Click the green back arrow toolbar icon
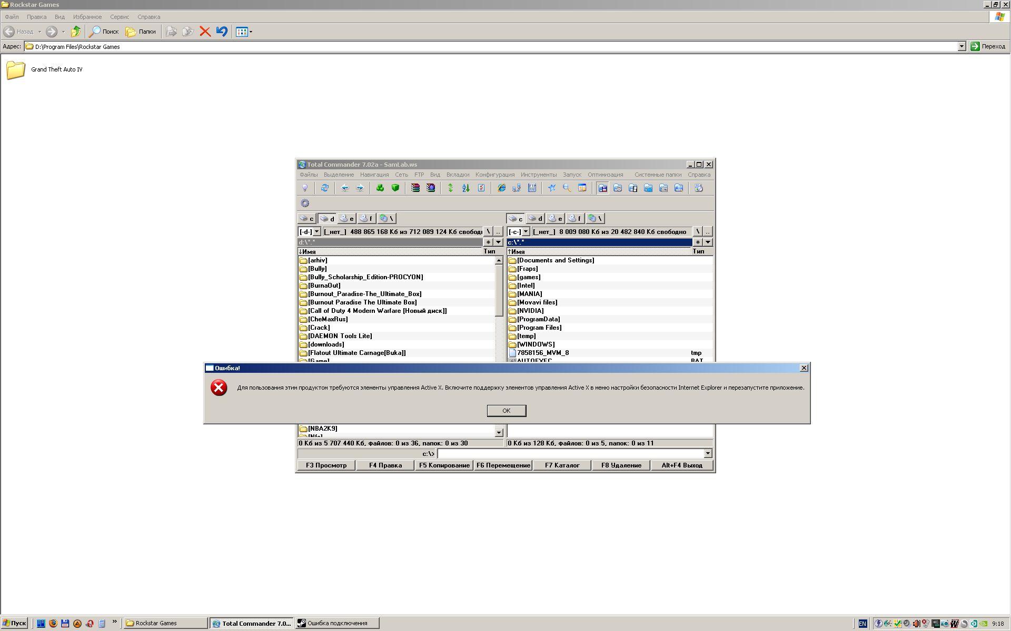The image size is (1011, 631). (x=344, y=188)
